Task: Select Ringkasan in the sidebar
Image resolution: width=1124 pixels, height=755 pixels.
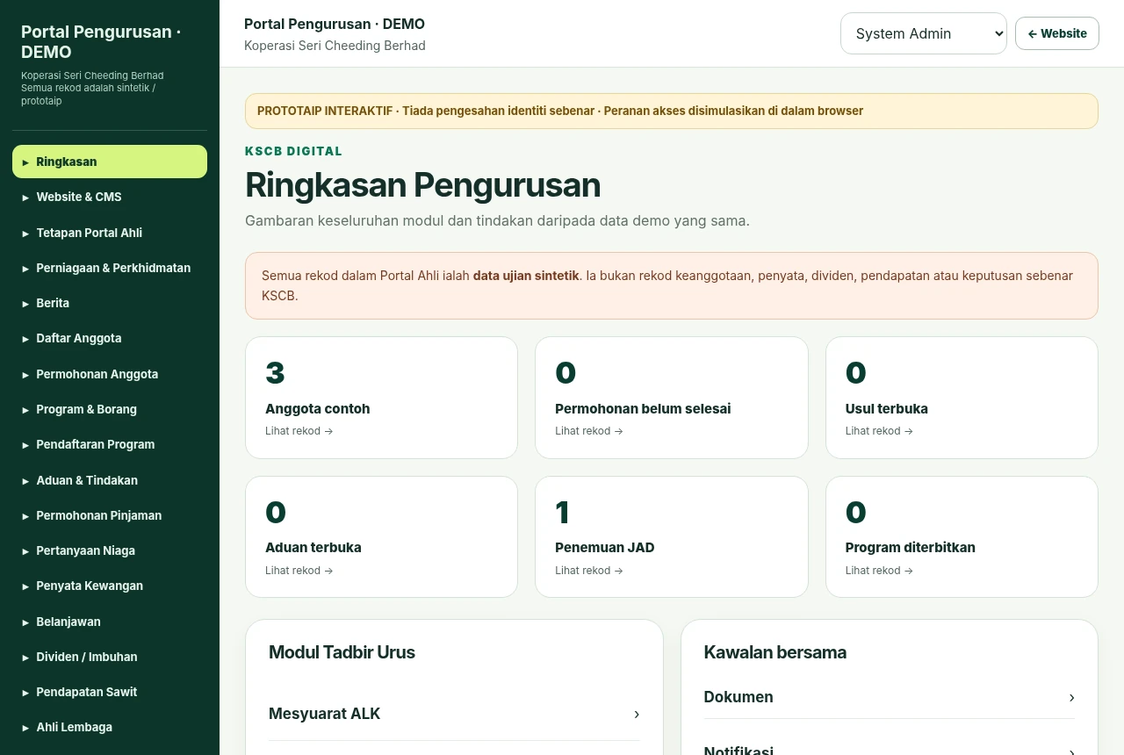Action: [110, 162]
